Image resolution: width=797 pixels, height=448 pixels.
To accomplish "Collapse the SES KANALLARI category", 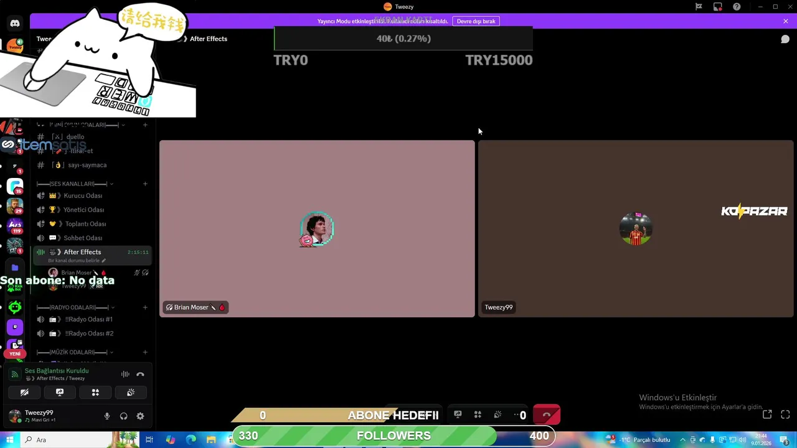I will 75,184.
